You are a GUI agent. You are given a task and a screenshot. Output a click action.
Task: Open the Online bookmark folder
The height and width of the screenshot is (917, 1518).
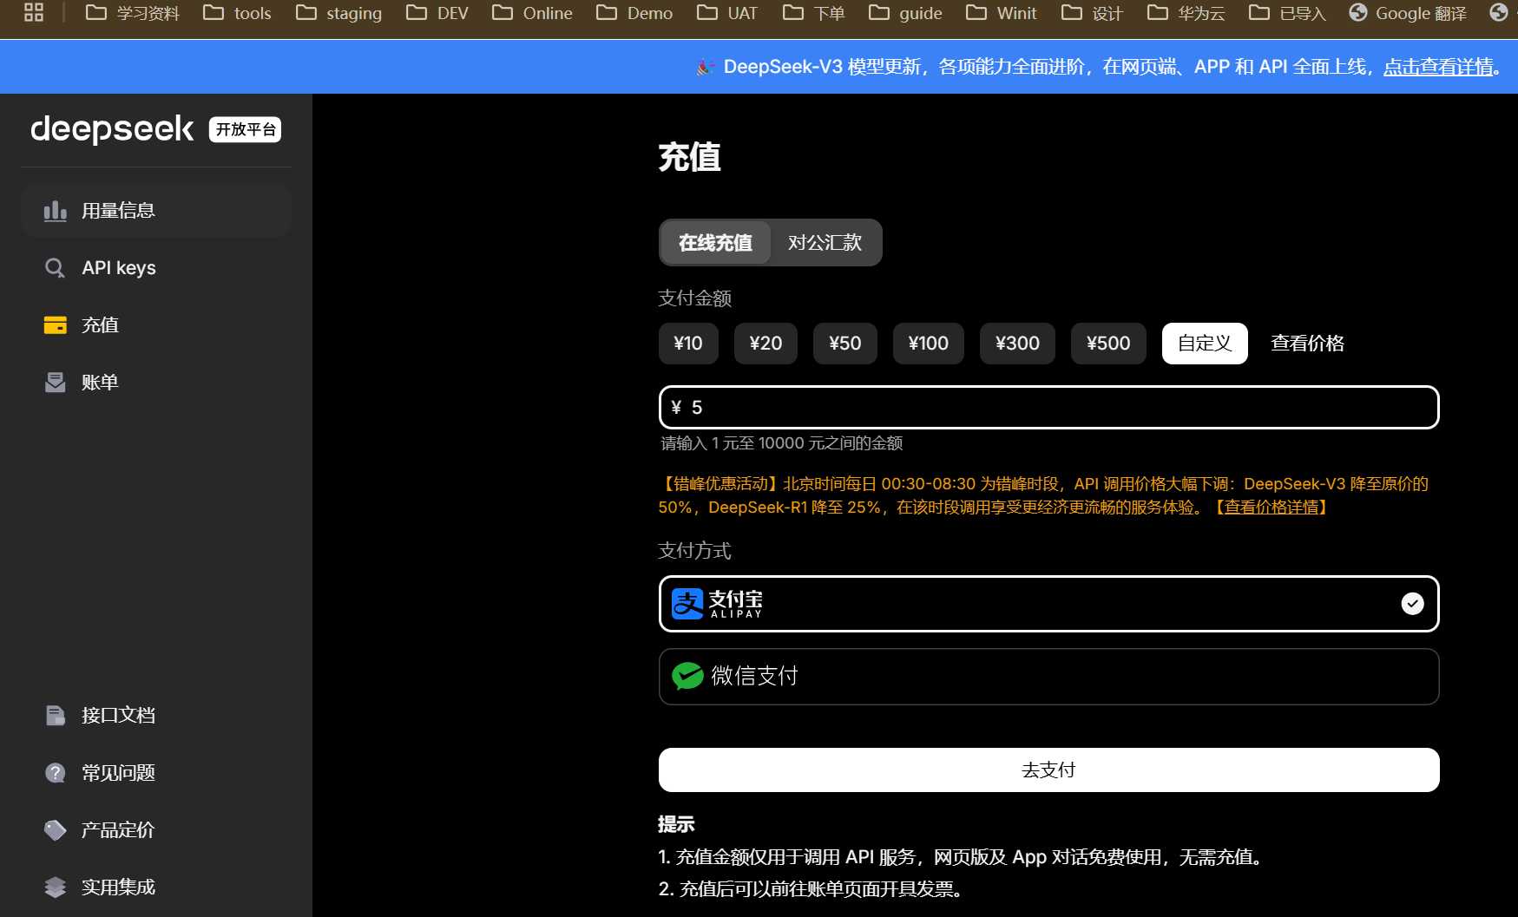coord(531,13)
